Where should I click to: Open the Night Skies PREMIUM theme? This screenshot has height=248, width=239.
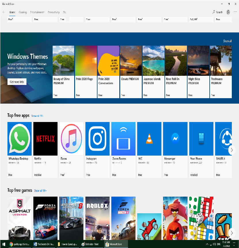tap(198, 72)
